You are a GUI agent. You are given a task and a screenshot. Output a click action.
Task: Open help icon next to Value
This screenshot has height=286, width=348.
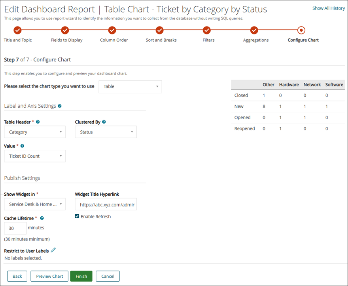pos(22,146)
